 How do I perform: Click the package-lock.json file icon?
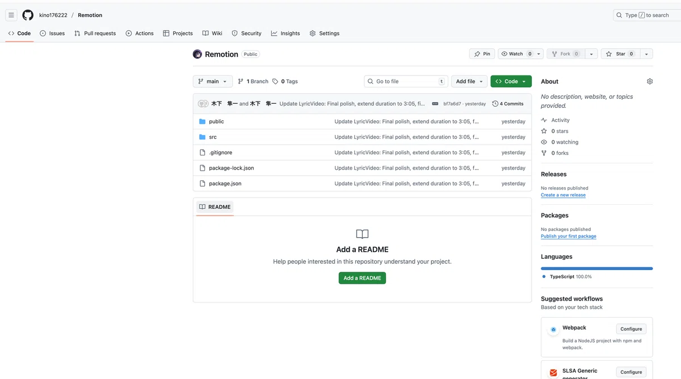[203, 168]
